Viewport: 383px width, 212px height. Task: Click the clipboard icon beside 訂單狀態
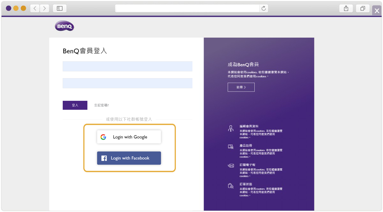[x=230, y=186]
